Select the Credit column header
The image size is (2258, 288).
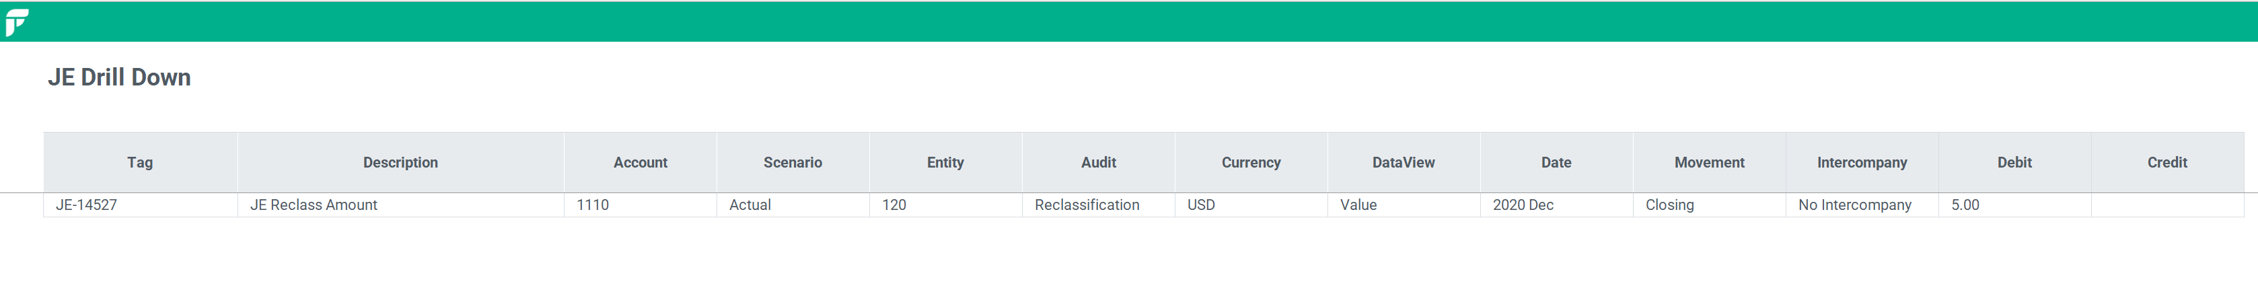click(2167, 163)
